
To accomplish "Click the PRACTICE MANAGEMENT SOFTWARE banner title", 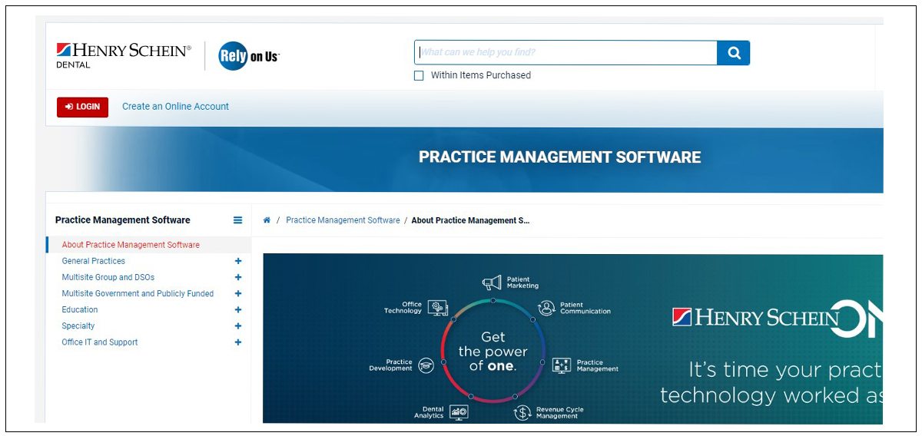I will (559, 157).
